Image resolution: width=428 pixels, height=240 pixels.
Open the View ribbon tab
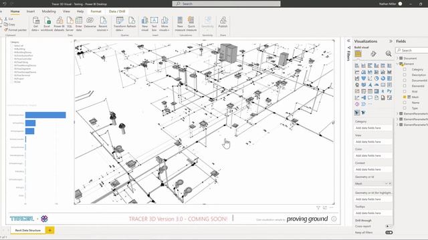click(x=66, y=11)
